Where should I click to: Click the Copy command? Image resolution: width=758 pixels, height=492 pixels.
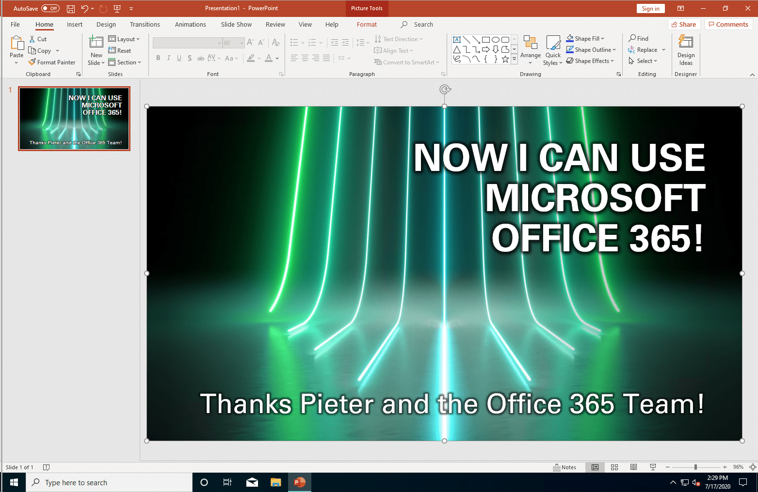click(x=40, y=50)
